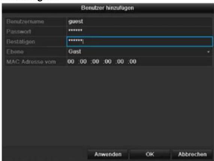Select the second MAC address octet
Screen dimensions: 214x161
(83, 62)
